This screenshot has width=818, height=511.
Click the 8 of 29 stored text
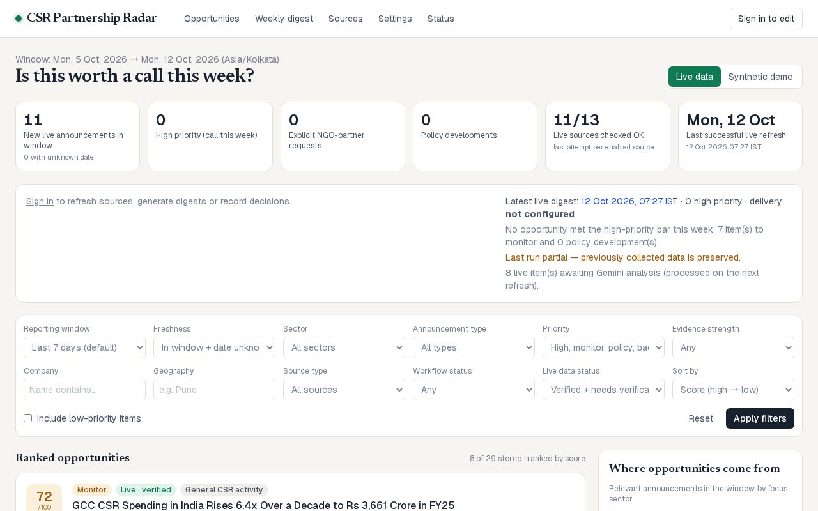[527, 459]
